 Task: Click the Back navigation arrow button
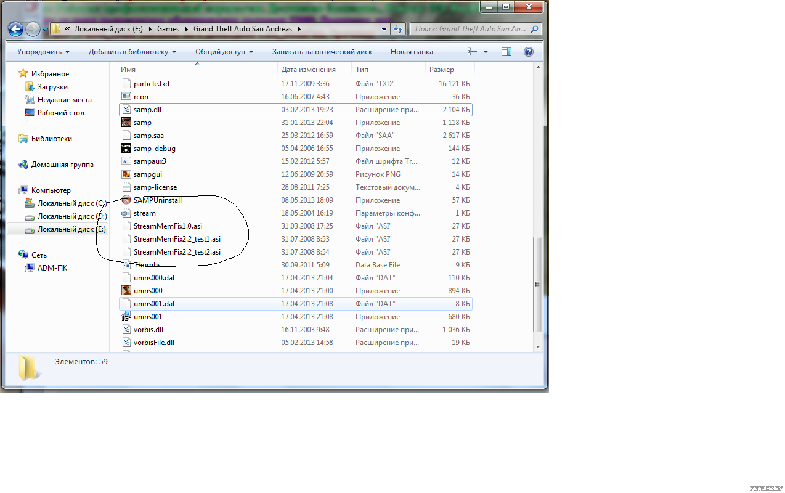pyautogui.click(x=16, y=29)
